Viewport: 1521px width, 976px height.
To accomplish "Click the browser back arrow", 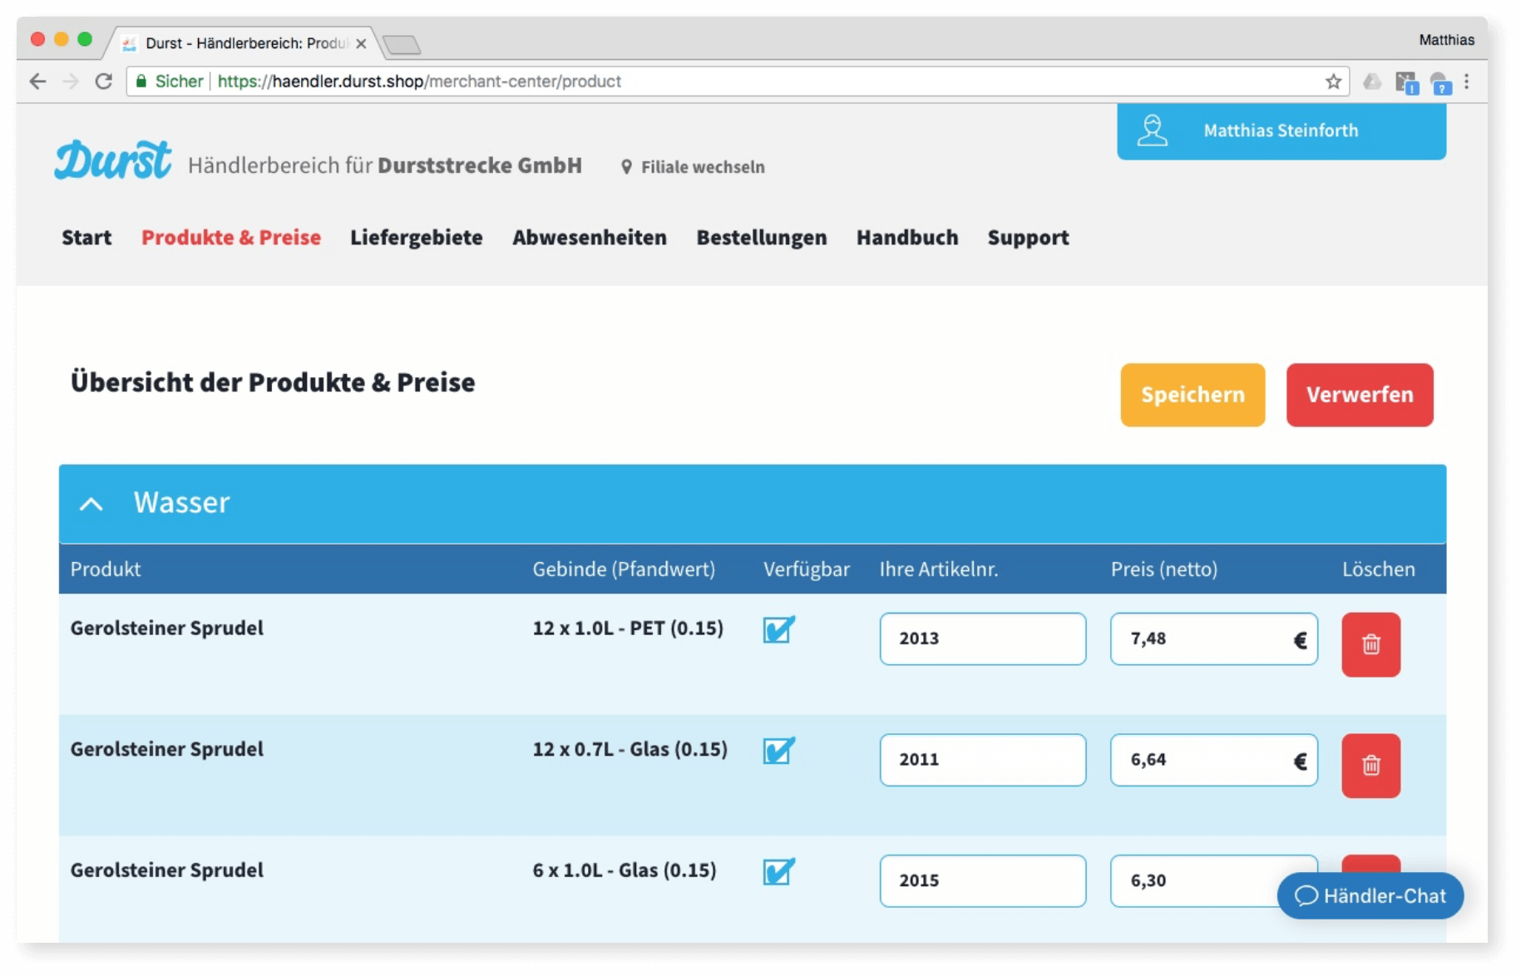I will coord(37,81).
